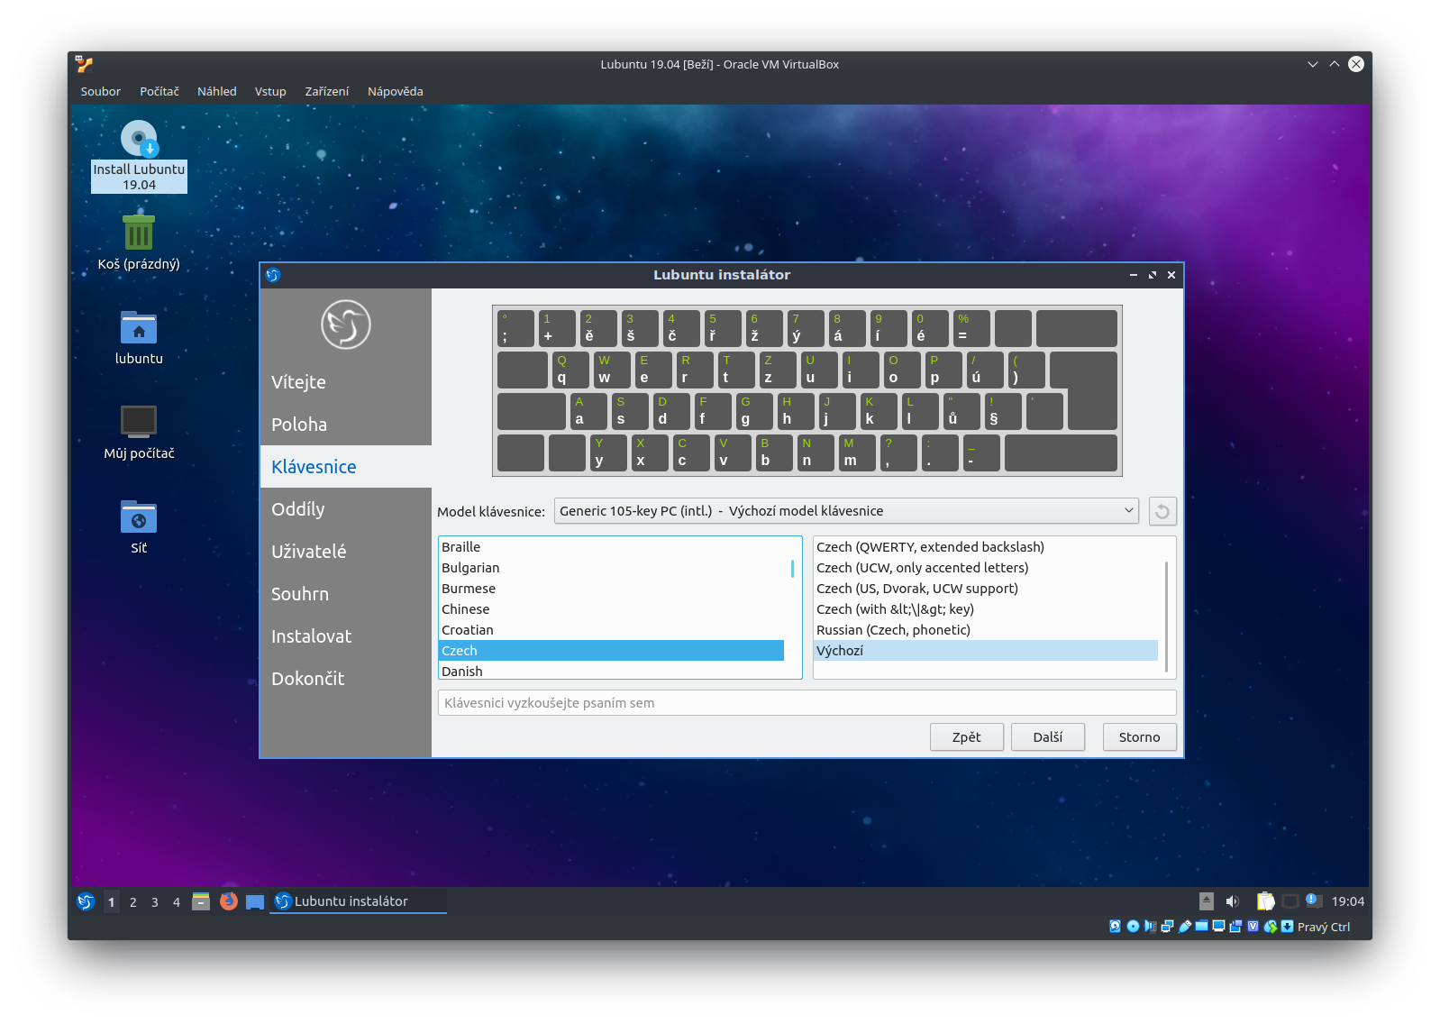
Task: Switch to workspace 4 in the pager
Action: pos(177,901)
